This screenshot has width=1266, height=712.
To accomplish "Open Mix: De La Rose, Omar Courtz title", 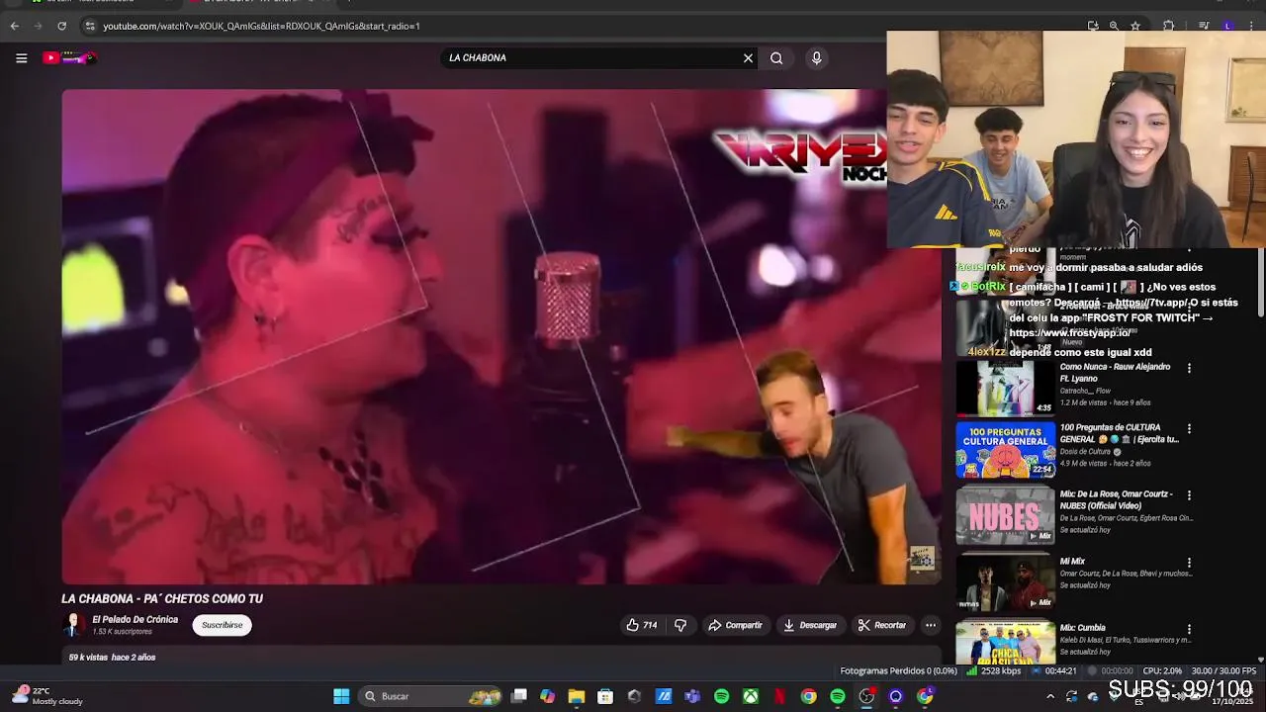I will click(1117, 499).
